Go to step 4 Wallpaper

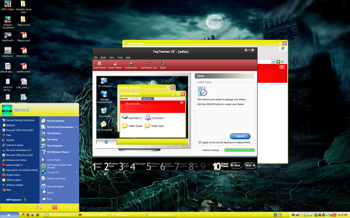tap(138, 166)
